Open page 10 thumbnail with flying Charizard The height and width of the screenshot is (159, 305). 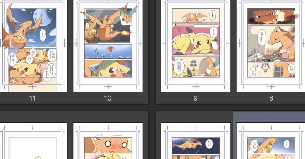point(108,46)
